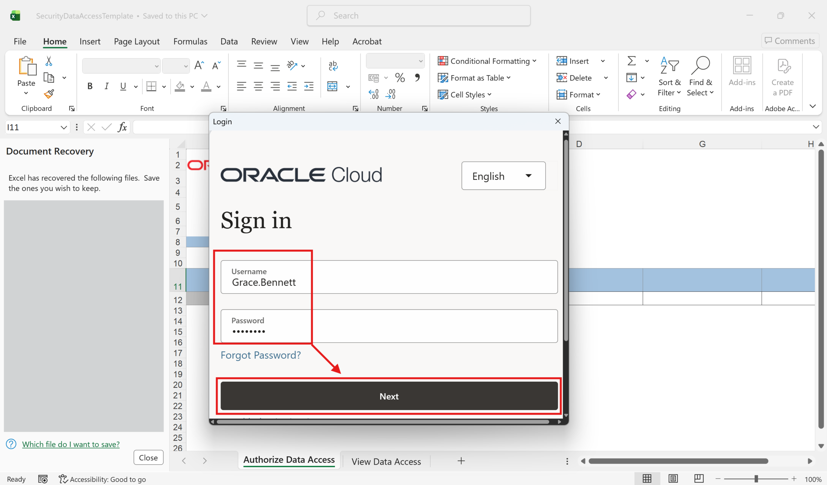Open Sort & Filter
The width and height of the screenshot is (827, 485).
coord(669,77)
